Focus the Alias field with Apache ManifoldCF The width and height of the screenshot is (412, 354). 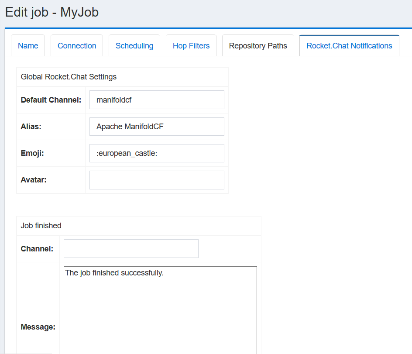coord(157,127)
